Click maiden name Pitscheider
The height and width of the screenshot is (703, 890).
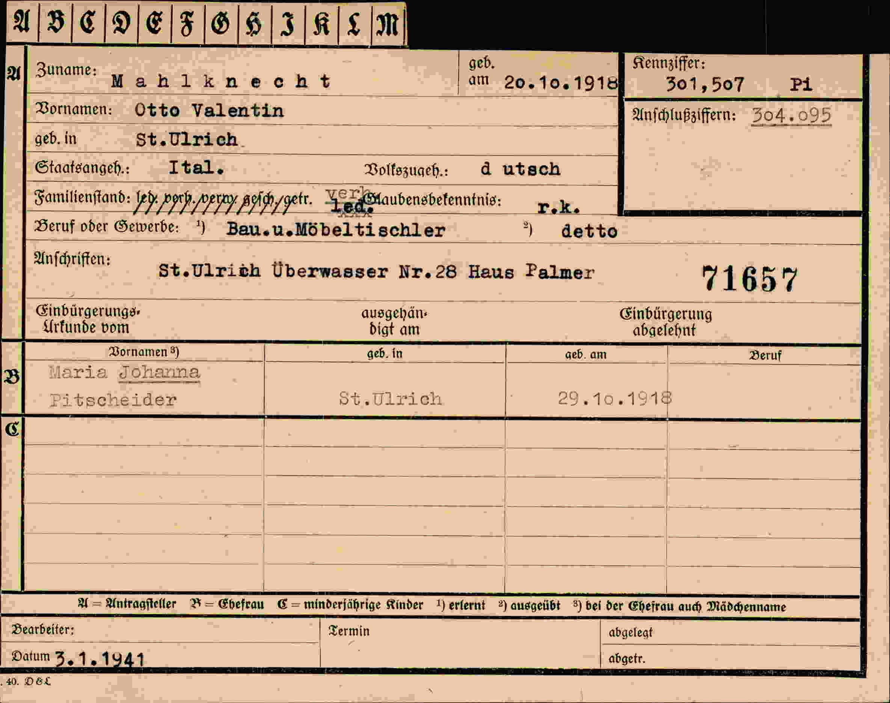[x=113, y=400]
